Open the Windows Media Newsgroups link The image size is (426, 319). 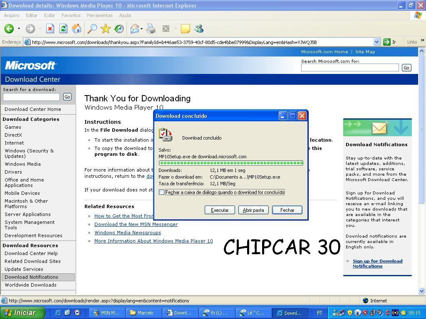[127, 233]
